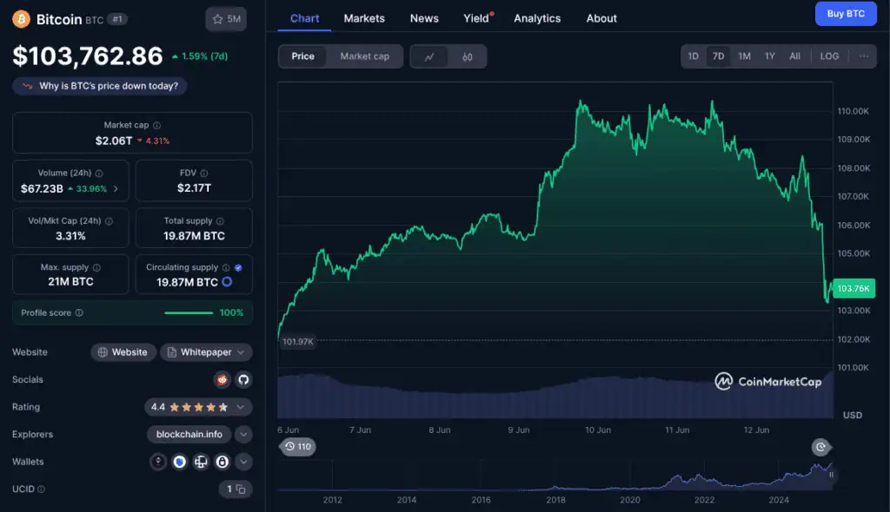Open the first dark wallet icon in Wallets
The height and width of the screenshot is (512, 890).
(158, 463)
